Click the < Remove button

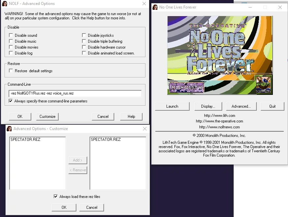tap(78, 170)
